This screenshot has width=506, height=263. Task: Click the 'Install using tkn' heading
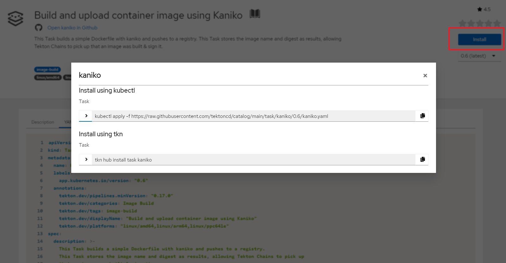click(x=101, y=134)
